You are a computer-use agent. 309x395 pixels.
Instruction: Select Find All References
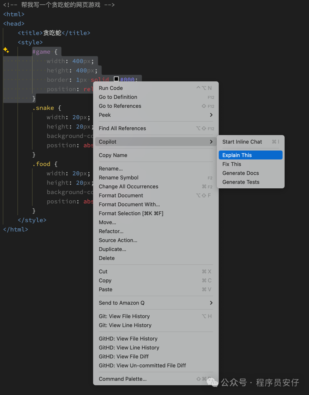point(122,129)
